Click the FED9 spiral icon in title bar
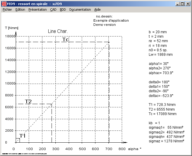The image size is (192, 156). pos(4,4)
